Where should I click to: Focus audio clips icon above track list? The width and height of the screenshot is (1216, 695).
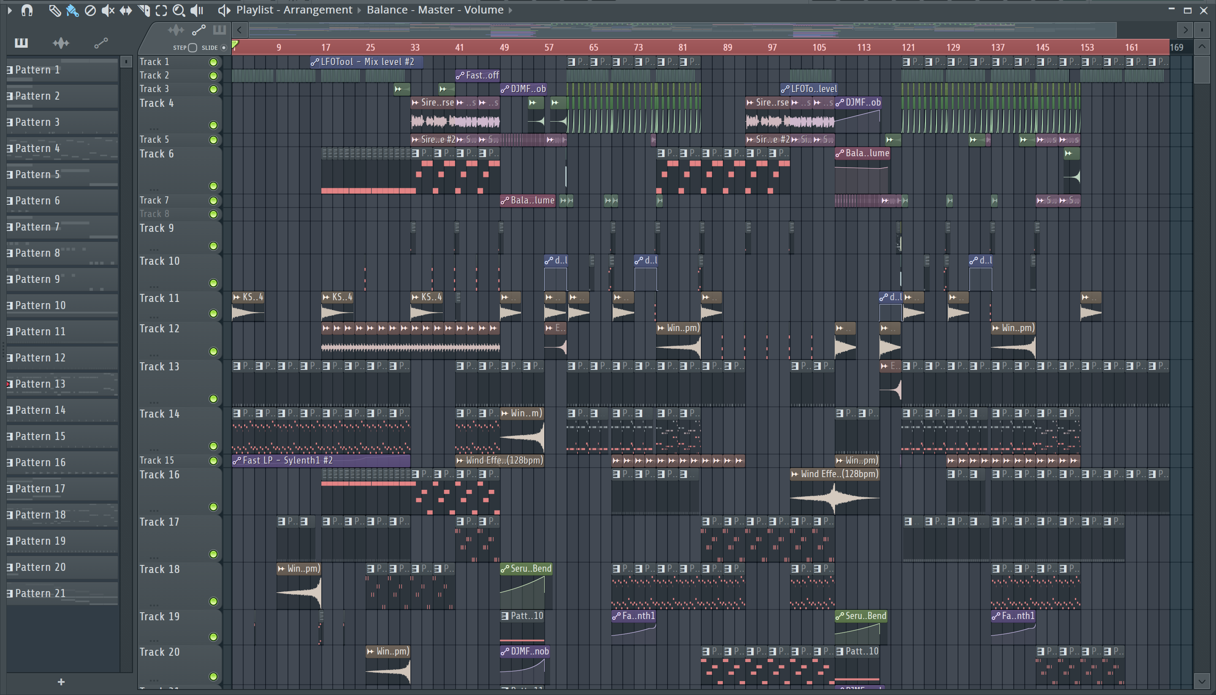click(x=176, y=30)
